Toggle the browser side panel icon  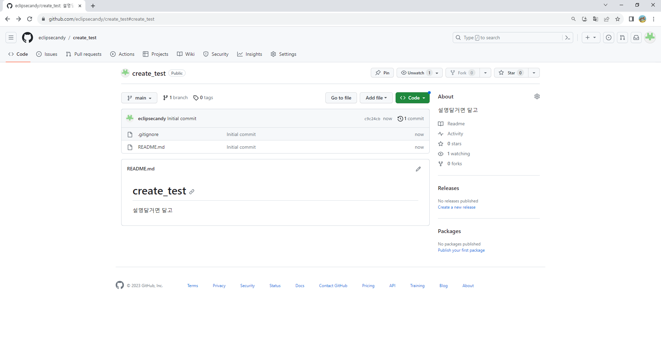click(x=631, y=19)
